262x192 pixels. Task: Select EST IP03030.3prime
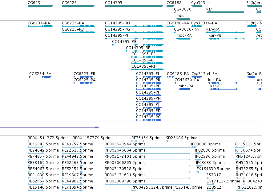tap(206, 144)
